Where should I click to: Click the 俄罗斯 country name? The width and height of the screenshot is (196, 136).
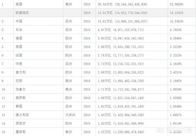point(21,98)
